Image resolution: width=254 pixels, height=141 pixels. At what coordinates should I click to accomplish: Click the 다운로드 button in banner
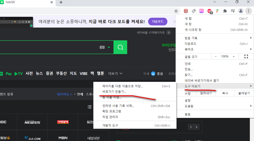[x=157, y=22]
